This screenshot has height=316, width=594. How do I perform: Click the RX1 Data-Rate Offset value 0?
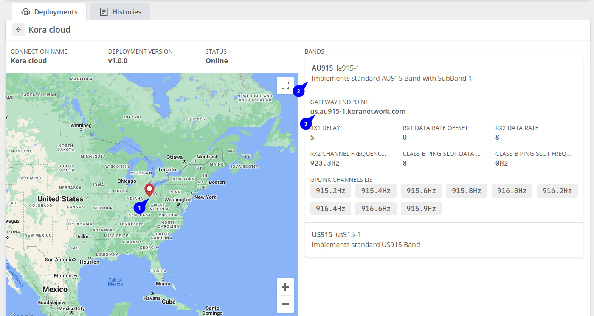(x=405, y=137)
